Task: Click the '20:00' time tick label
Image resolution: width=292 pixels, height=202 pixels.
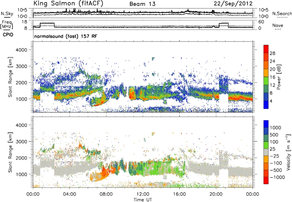Action: point(216,194)
